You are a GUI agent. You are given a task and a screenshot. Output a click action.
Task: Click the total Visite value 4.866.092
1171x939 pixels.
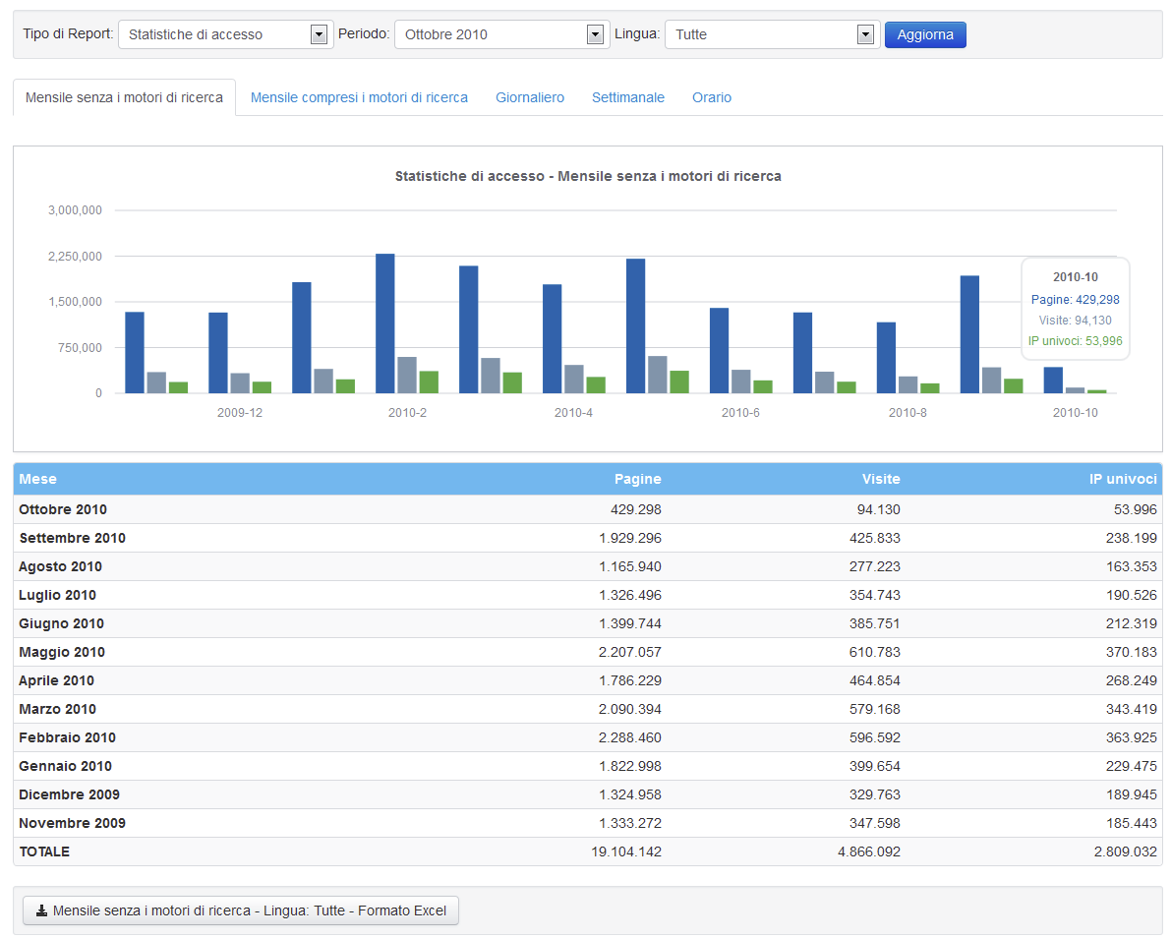tap(869, 851)
